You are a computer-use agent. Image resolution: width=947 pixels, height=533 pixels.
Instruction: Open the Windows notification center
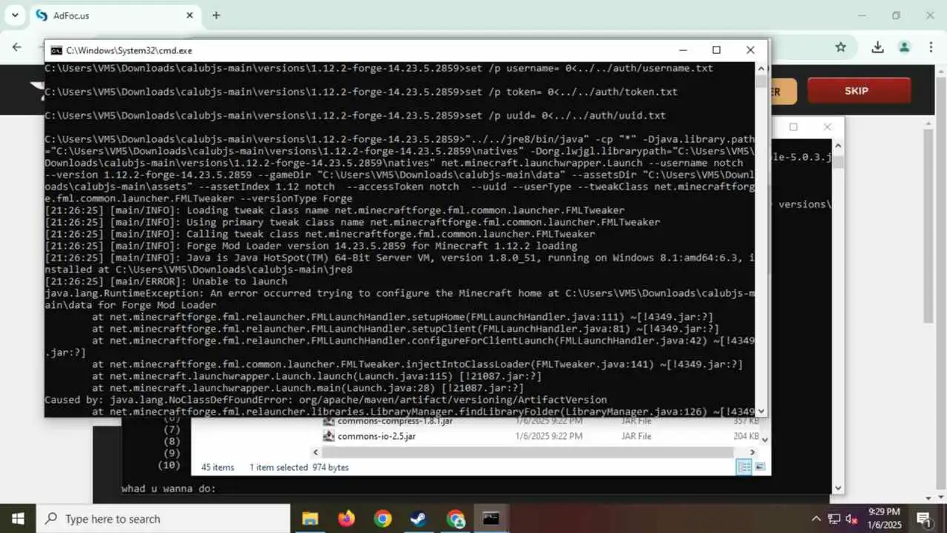(923, 518)
